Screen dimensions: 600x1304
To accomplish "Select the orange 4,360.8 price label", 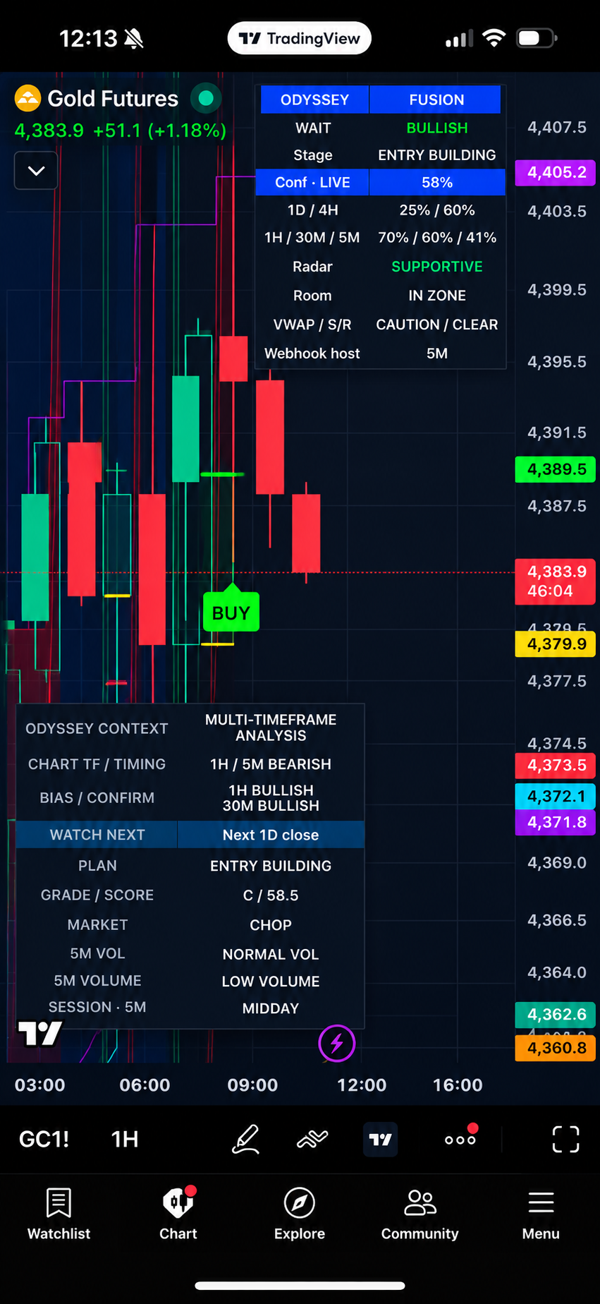I will point(556,1048).
